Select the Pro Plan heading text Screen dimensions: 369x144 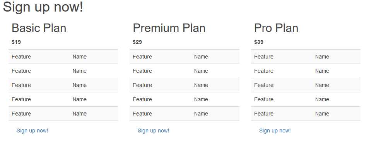coord(276,28)
